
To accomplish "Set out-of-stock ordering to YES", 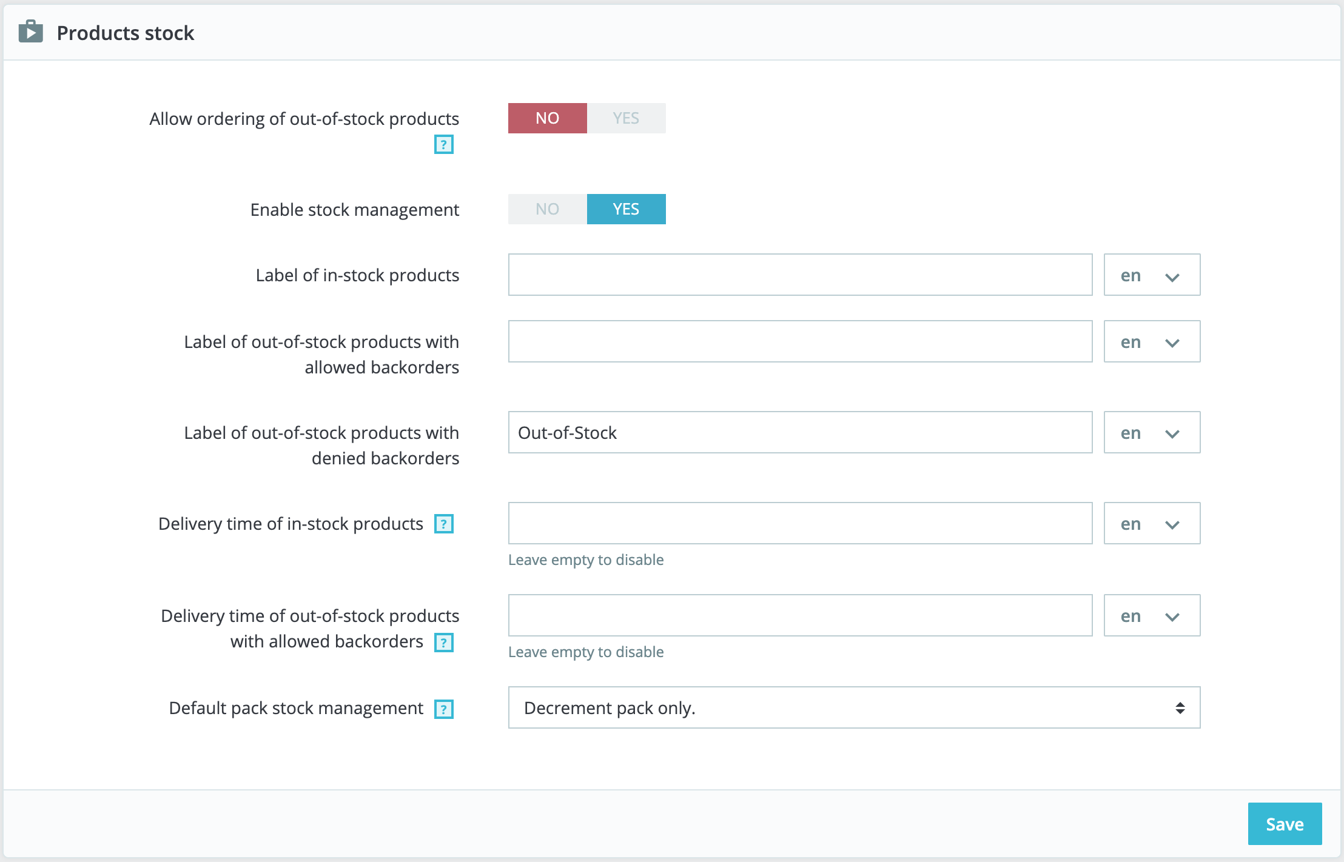I will tap(627, 118).
